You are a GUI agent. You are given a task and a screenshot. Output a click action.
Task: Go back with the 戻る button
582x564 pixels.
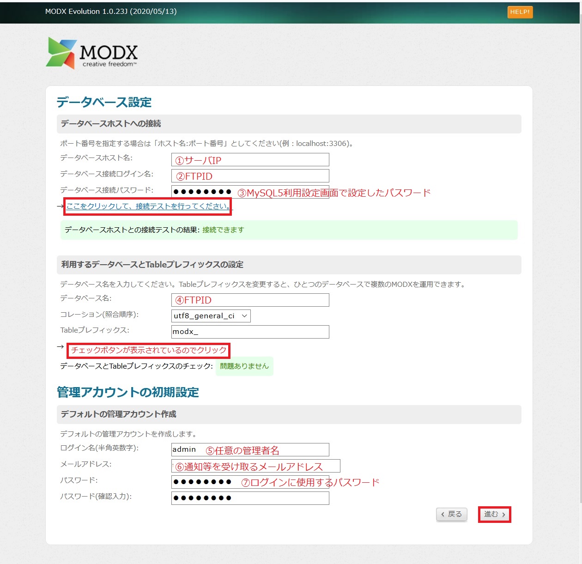[452, 514]
